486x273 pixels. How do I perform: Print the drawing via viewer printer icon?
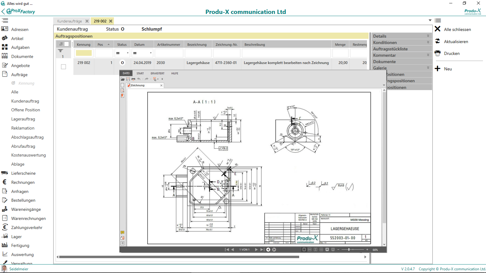coord(133,79)
